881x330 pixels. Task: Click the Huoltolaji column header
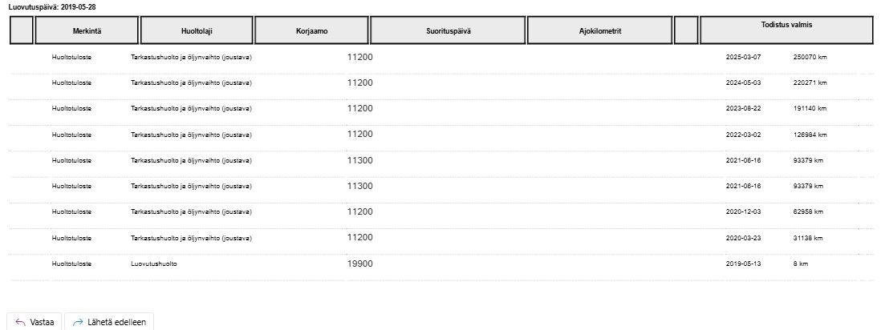[197, 30]
